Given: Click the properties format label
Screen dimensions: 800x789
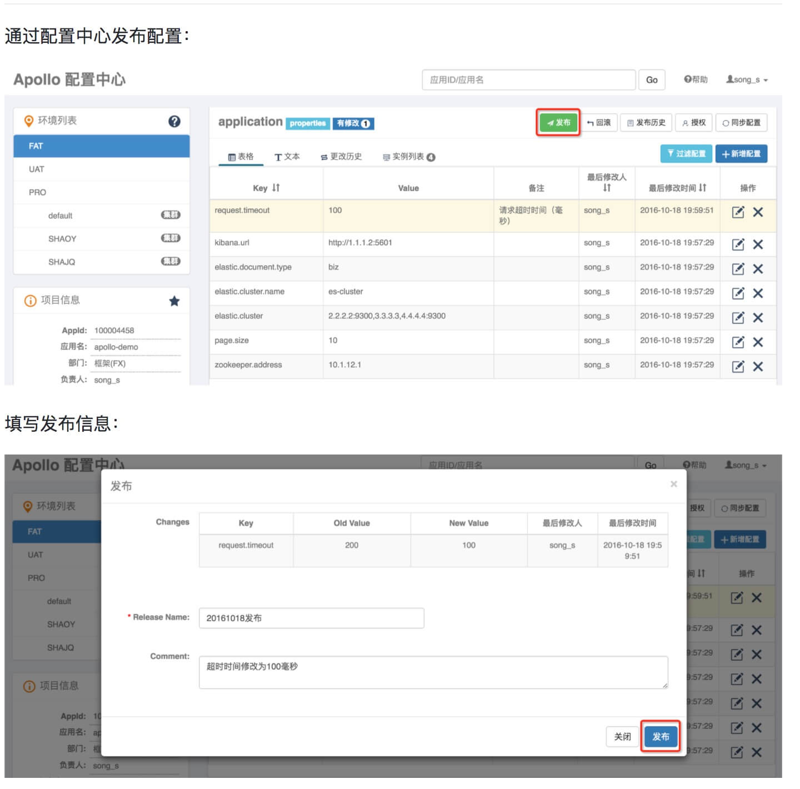Looking at the screenshot, I should [308, 123].
